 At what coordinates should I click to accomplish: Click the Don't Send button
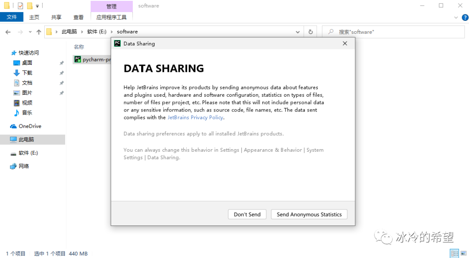(x=247, y=214)
